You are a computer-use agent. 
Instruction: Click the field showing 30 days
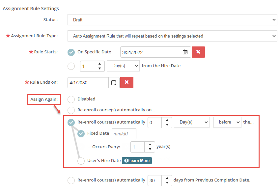coord(154,181)
